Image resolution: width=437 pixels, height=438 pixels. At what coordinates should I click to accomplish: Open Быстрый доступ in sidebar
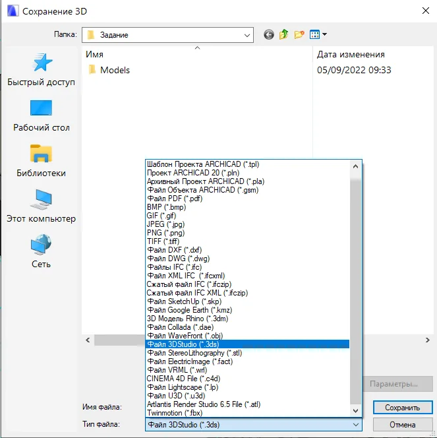click(x=41, y=70)
